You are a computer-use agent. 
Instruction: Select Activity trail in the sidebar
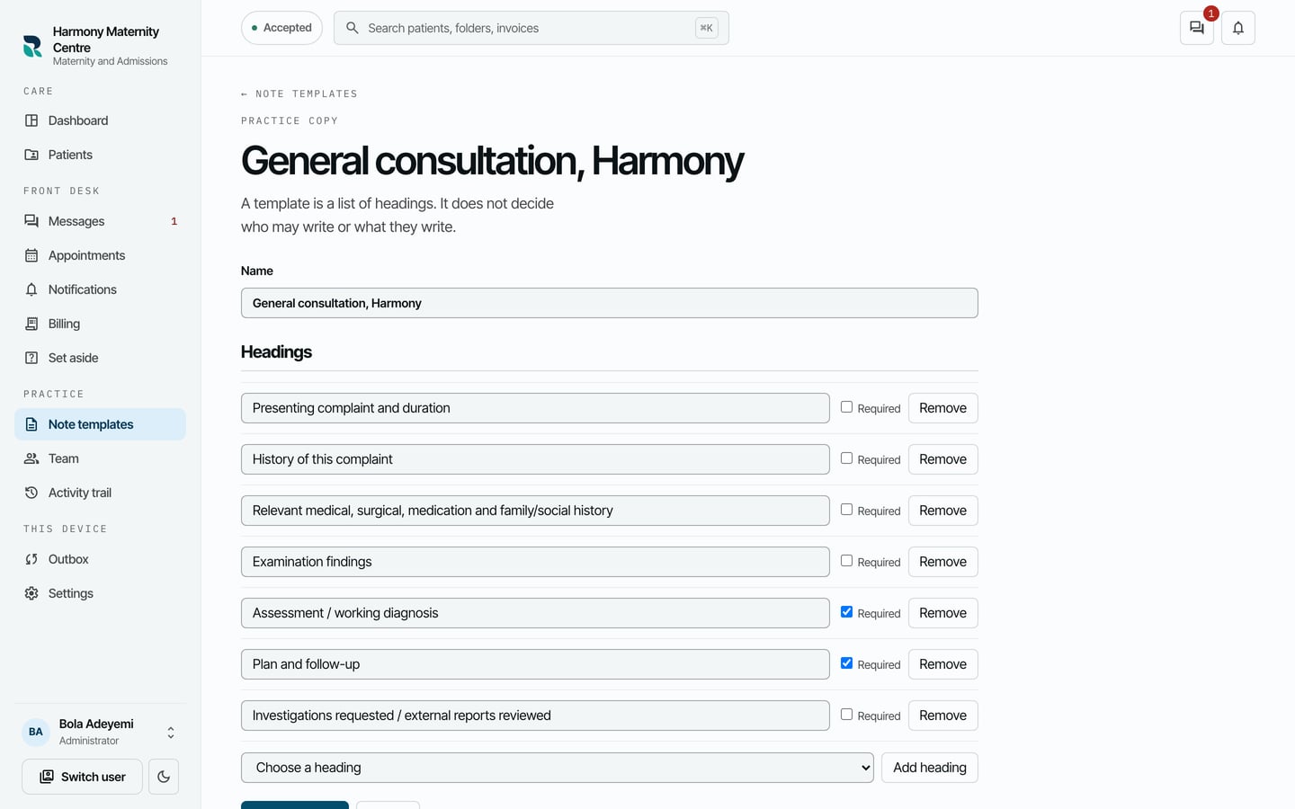[100, 493]
